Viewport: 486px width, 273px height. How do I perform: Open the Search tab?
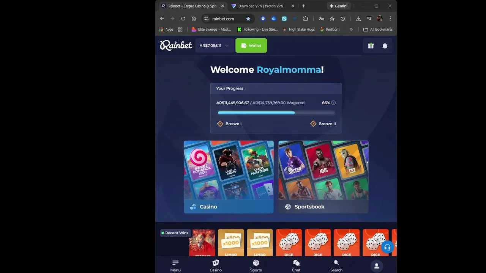[x=336, y=266]
